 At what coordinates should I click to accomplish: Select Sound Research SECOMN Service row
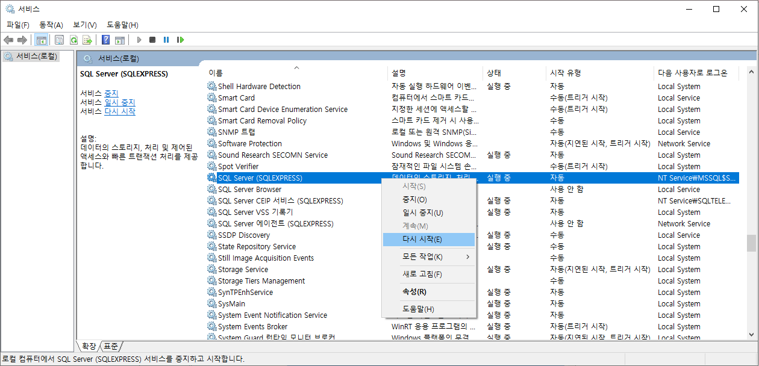(472, 155)
